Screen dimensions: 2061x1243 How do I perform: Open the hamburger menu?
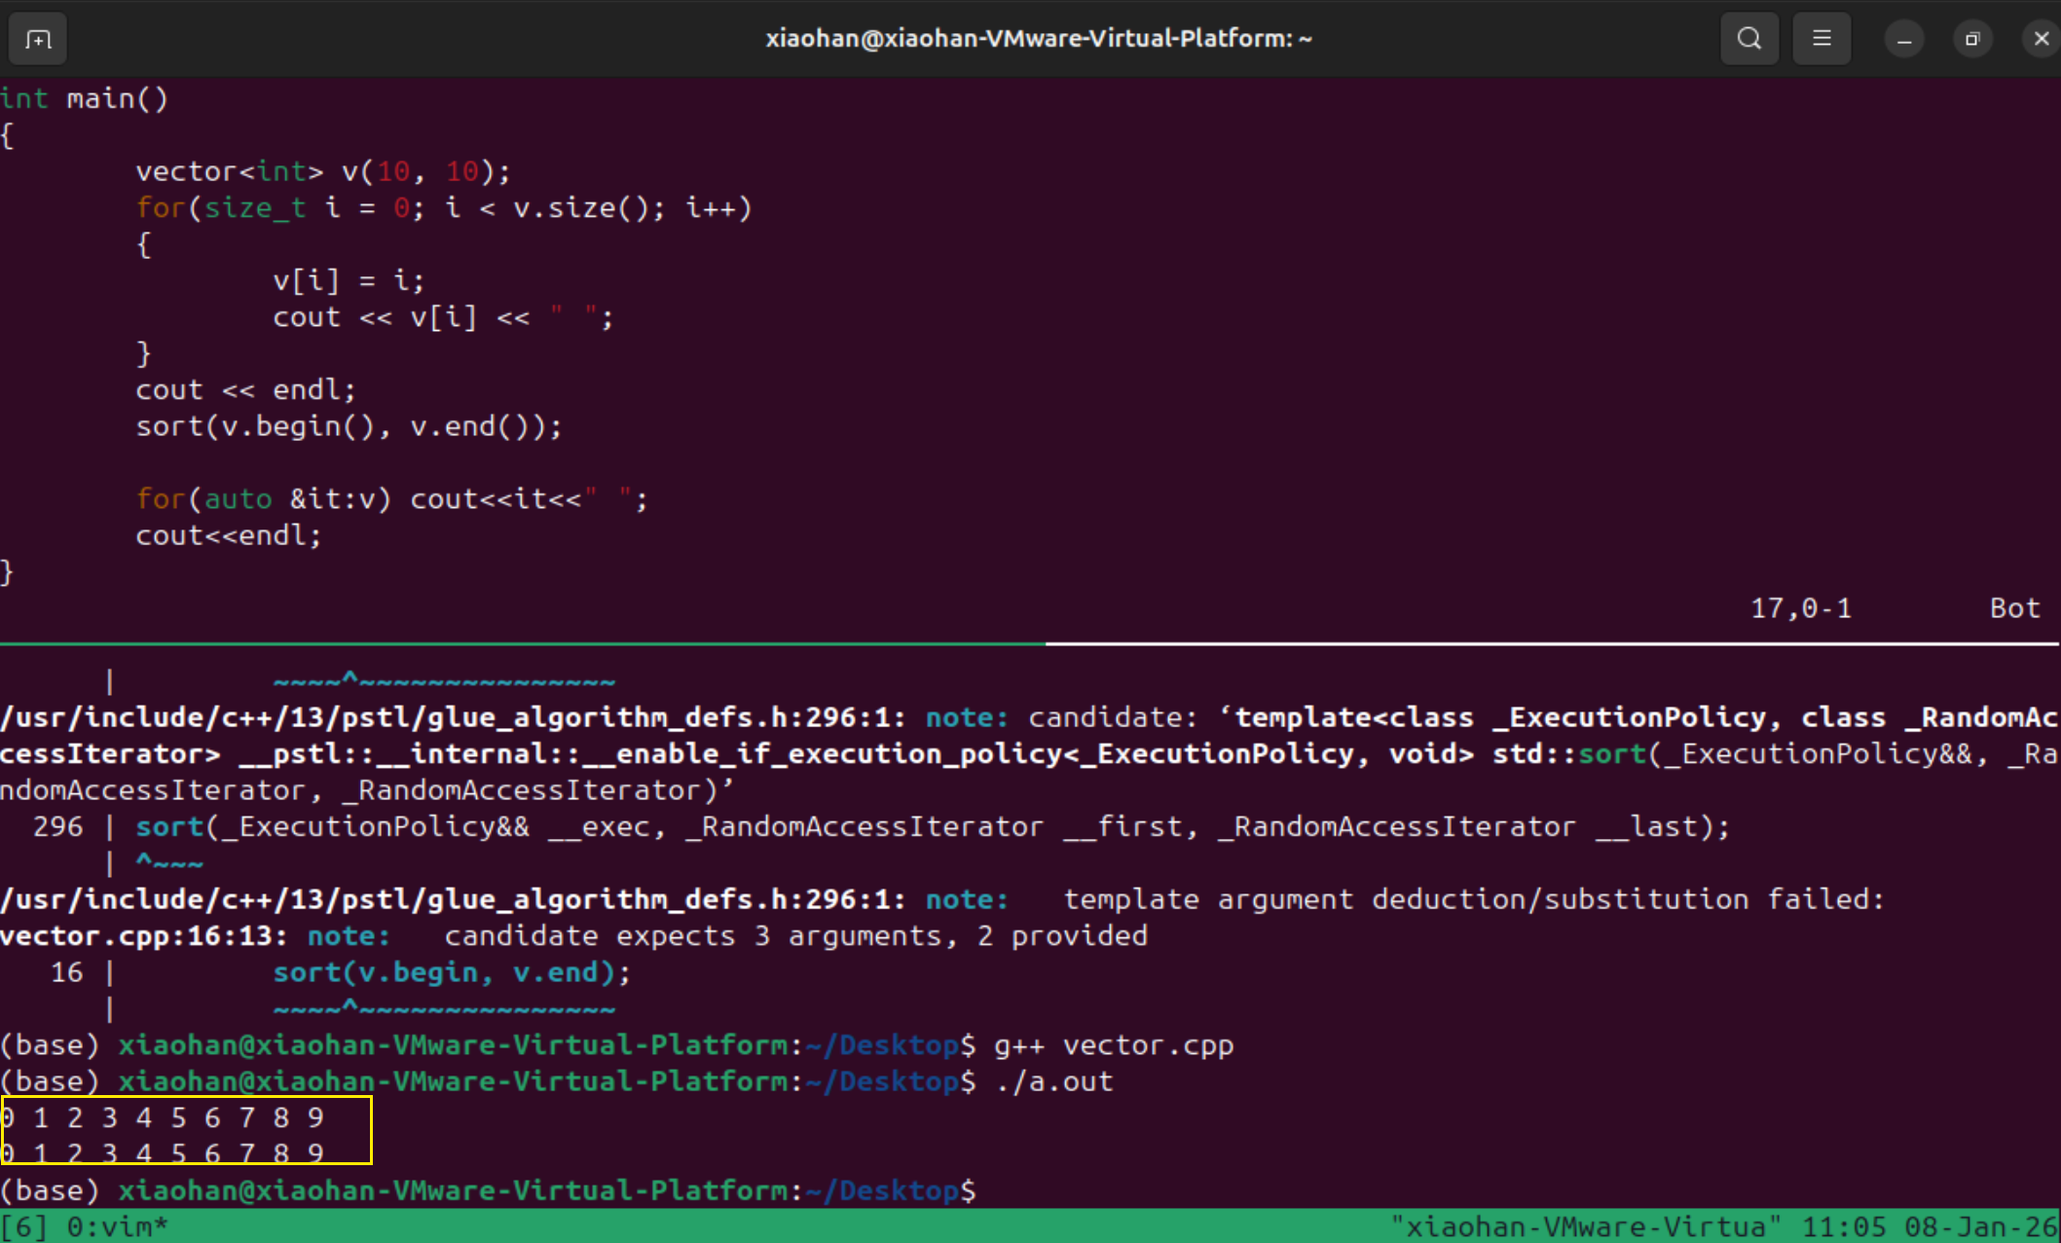pyautogui.click(x=1821, y=39)
